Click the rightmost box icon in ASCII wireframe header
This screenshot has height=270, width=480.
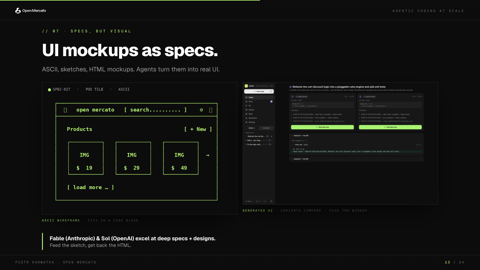tap(211, 110)
